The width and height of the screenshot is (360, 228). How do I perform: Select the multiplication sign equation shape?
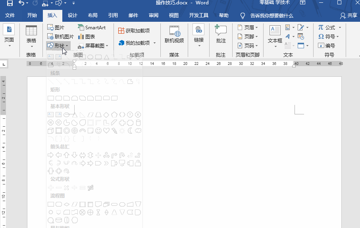point(67,188)
